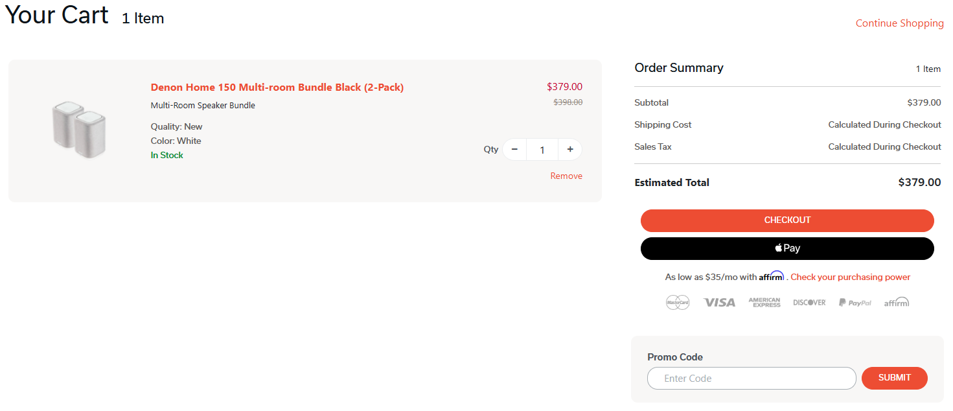953x411 pixels.
Task: Click the Discover payment icon
Action: 809,302
